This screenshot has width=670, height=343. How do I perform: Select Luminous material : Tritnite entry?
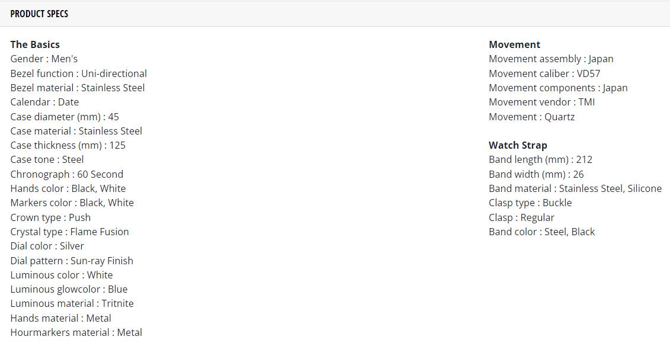72,303
